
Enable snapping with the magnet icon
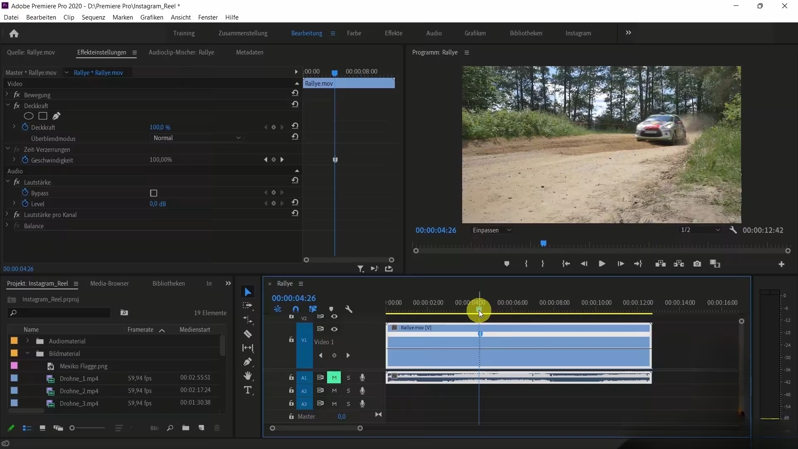click(295, 309)
